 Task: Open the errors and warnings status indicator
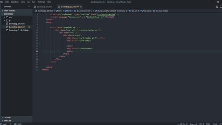pos(18,124)
